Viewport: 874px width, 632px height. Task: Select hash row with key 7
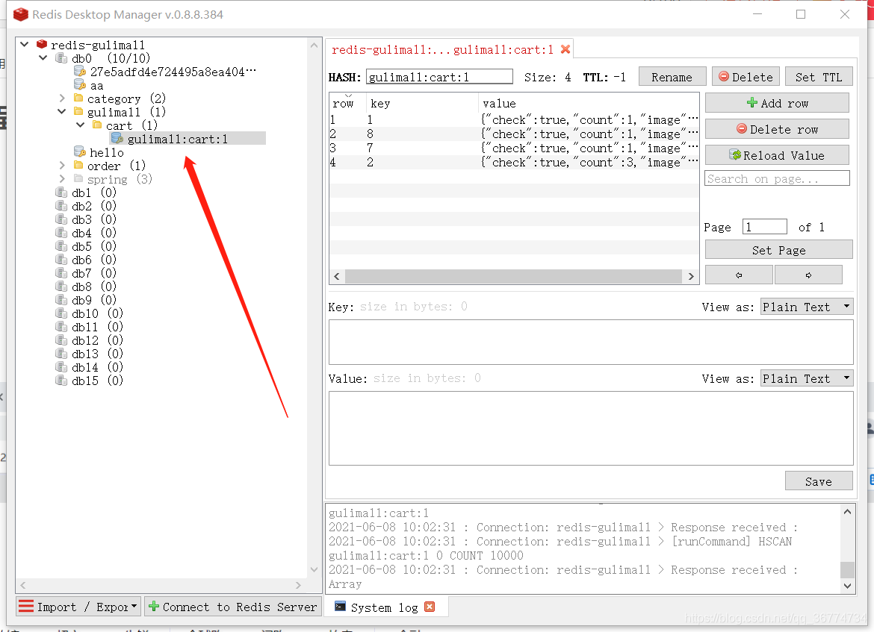click(x=514, y=148)
